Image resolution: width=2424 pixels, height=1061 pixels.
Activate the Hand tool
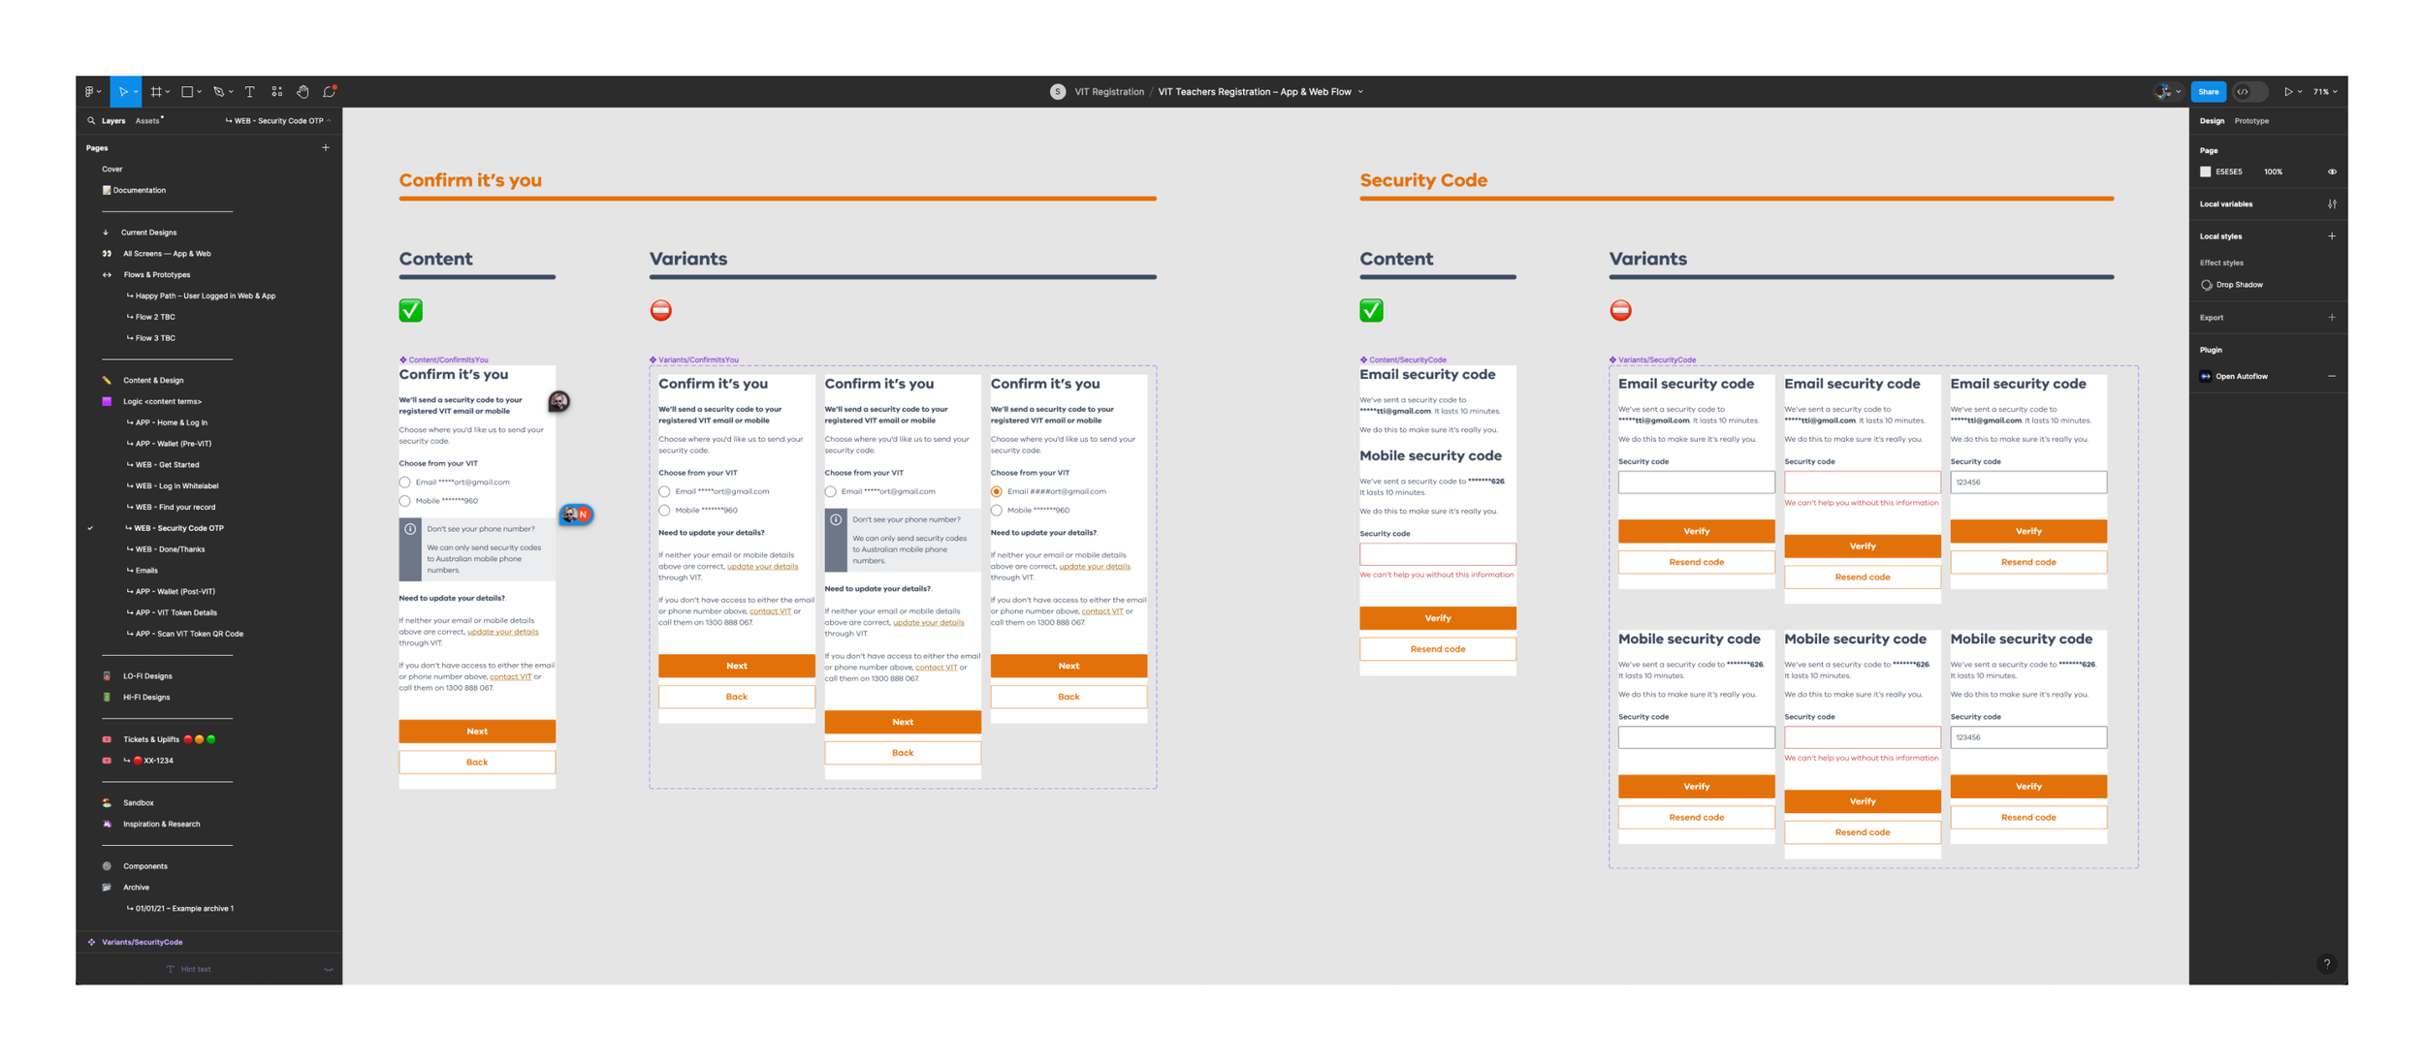[303, 92]
